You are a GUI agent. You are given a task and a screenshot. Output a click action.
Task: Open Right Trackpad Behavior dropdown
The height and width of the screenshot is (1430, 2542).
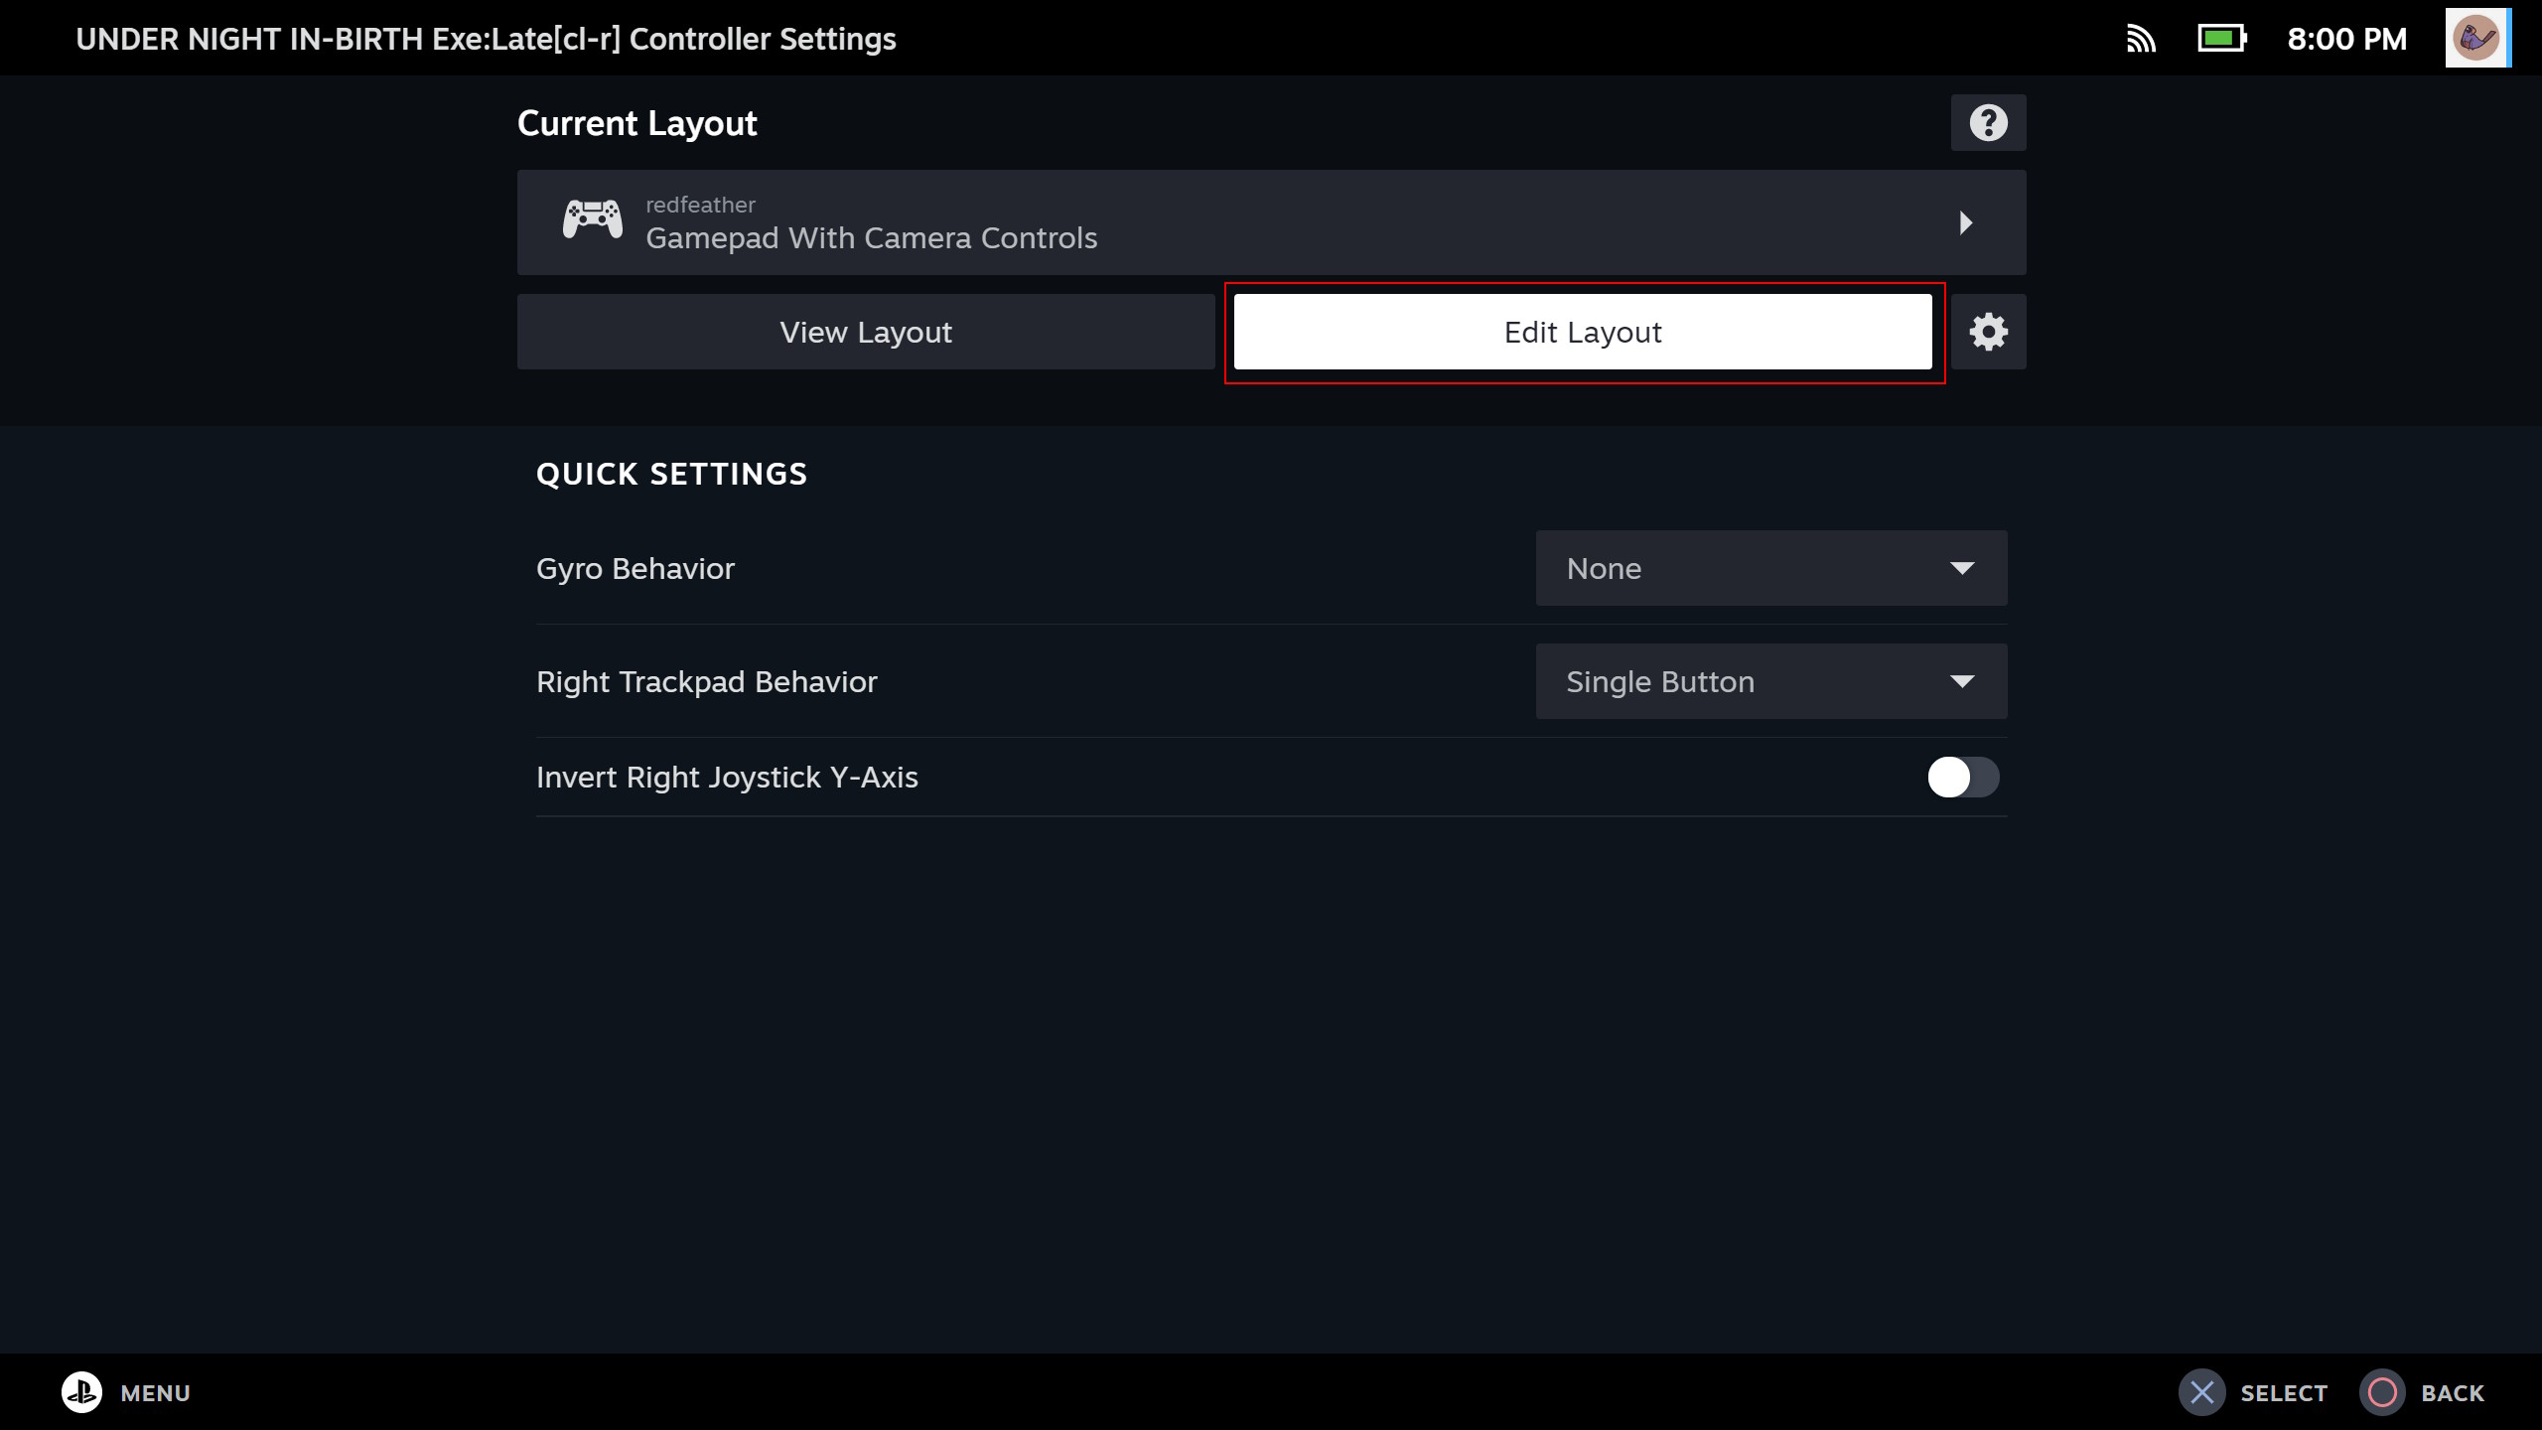(x=1770, y=681)
